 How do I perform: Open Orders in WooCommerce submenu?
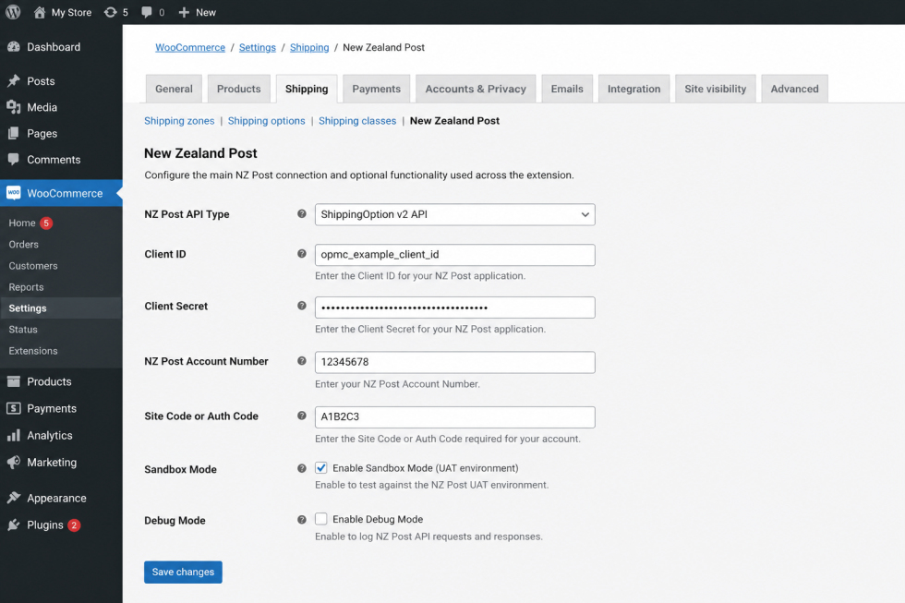point(24,244)
